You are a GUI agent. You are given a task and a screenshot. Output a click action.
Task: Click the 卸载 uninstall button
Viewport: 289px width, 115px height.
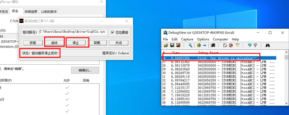(x=97, y=43)
